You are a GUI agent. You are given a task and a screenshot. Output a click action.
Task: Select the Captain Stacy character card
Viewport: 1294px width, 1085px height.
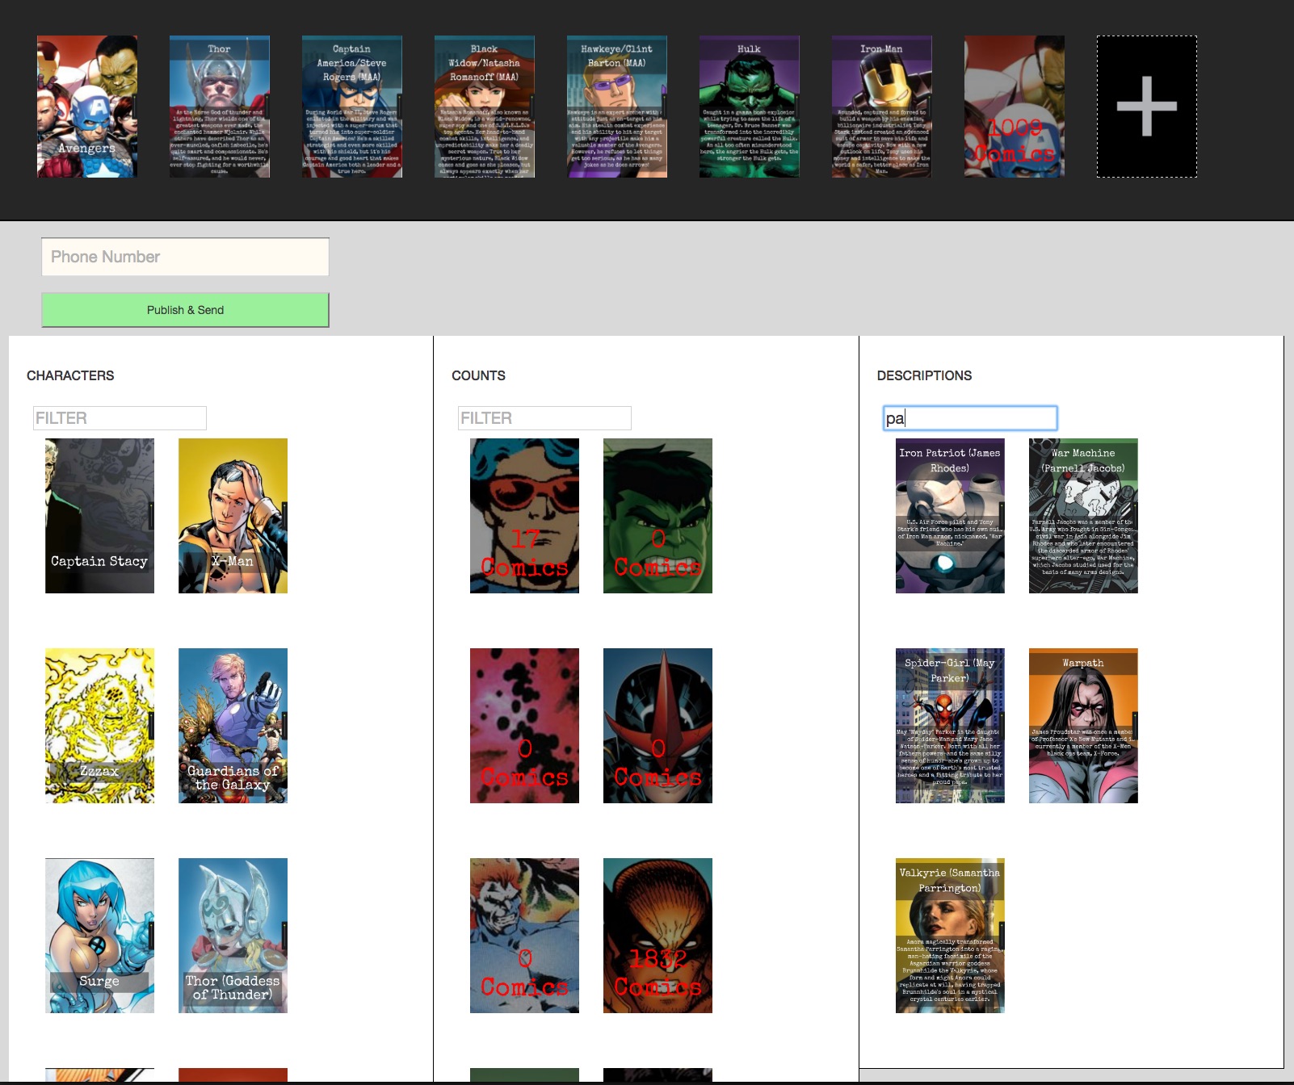(x=99, y=516)
